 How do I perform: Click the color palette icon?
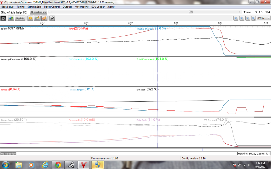pyautogui.click(x=44, y=18)
